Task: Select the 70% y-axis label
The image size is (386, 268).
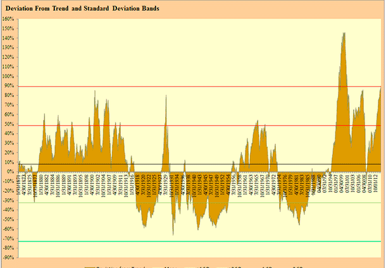Action: (x=9, y=105)
